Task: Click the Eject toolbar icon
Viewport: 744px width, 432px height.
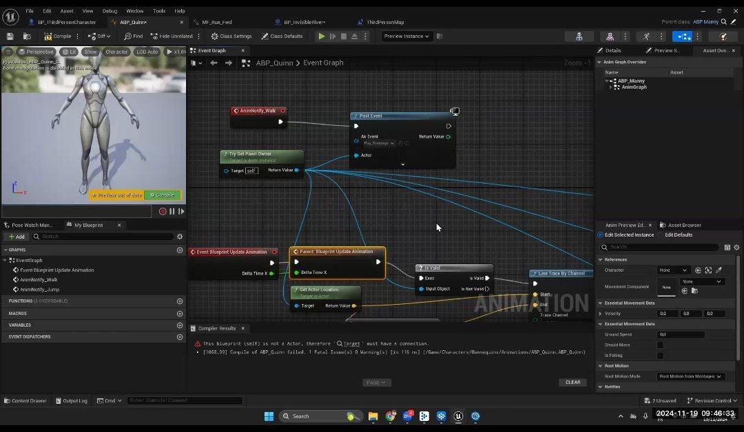Action: point(355,36)
